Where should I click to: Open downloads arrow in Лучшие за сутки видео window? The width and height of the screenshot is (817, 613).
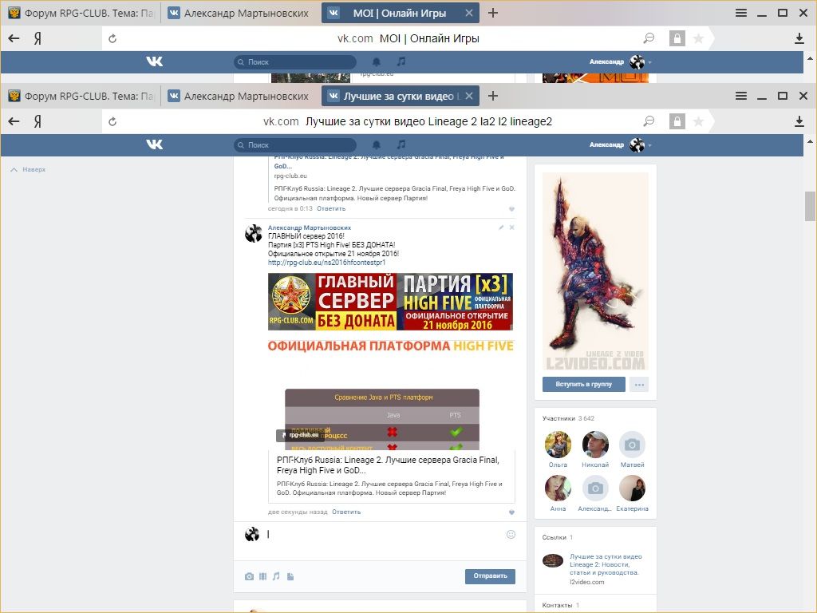[799, 121]
